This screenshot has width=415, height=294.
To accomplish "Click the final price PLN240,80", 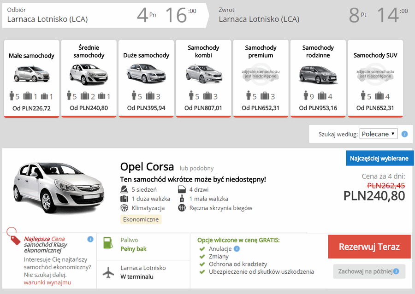I will pyautogui.click(x=374, y=196).
